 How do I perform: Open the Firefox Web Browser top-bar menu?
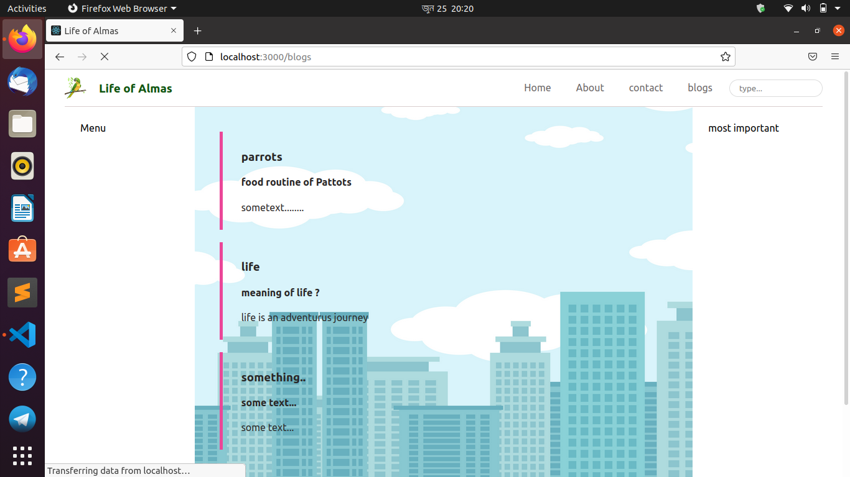click(121, 8)
